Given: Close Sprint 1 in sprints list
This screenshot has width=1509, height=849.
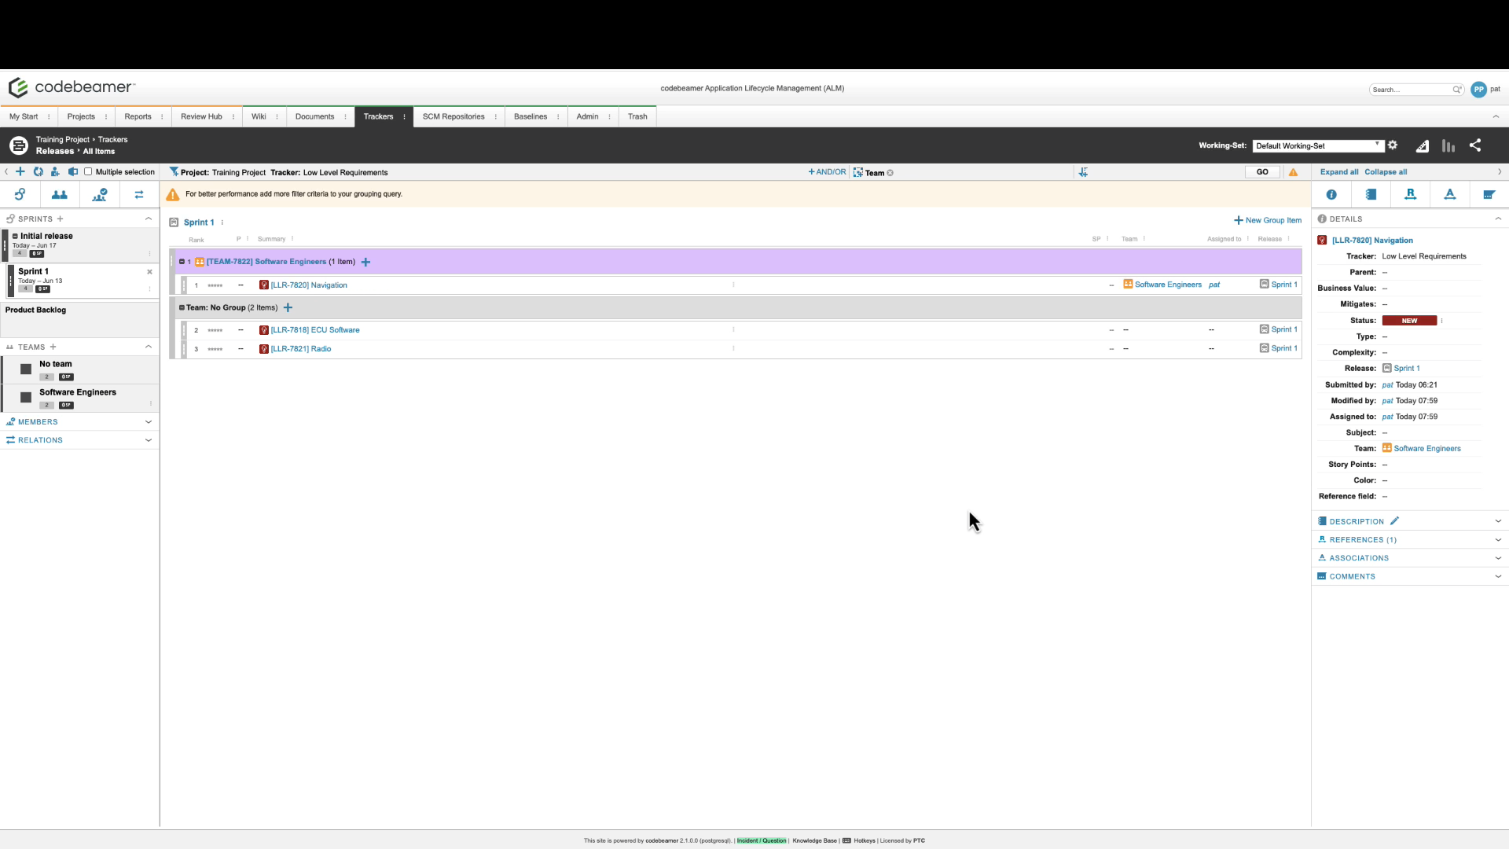Looking at the screenshot, I should point(149,272).
